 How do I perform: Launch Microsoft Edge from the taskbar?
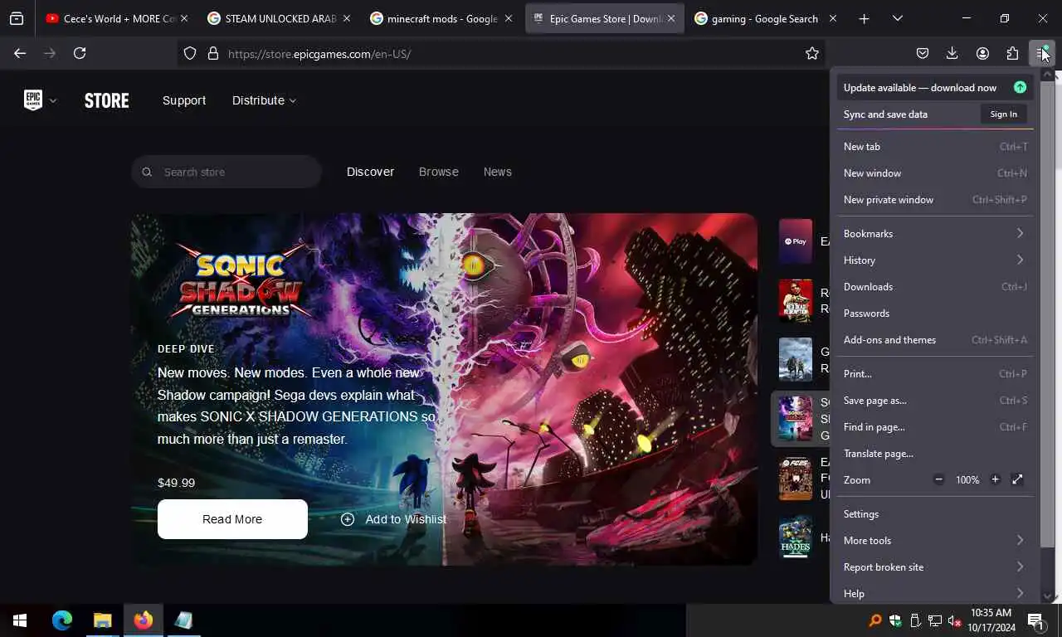62,620
